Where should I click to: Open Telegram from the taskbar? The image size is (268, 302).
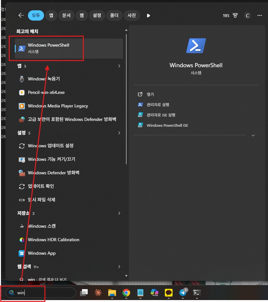(183, 293)
